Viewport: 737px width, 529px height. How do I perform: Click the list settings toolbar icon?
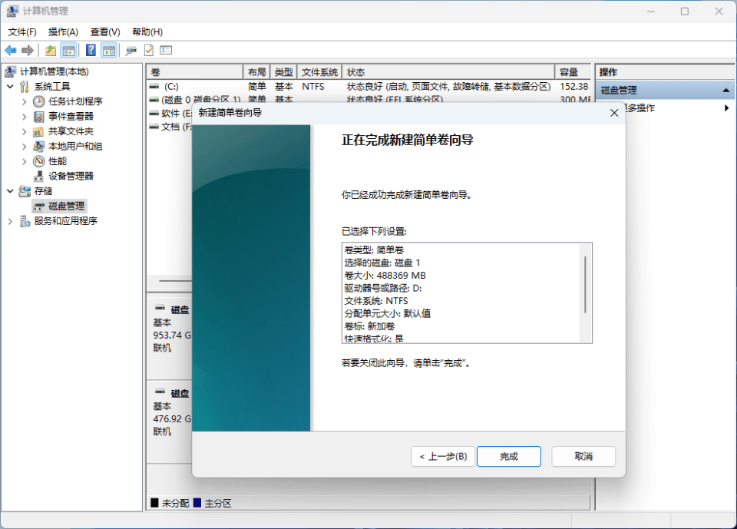(166, 51)
